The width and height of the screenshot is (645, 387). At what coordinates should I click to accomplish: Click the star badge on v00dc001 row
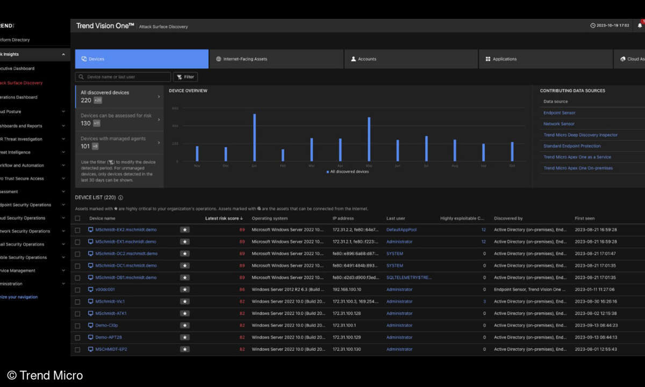[185, 289]
